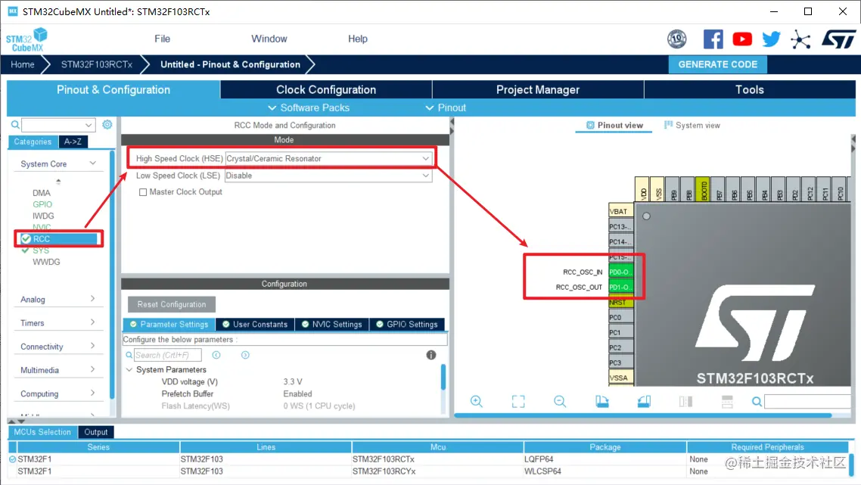This screenshot has height=485, width=861.
Task: Enable Master Clock Output checkbox
Action: click(143, 192)
